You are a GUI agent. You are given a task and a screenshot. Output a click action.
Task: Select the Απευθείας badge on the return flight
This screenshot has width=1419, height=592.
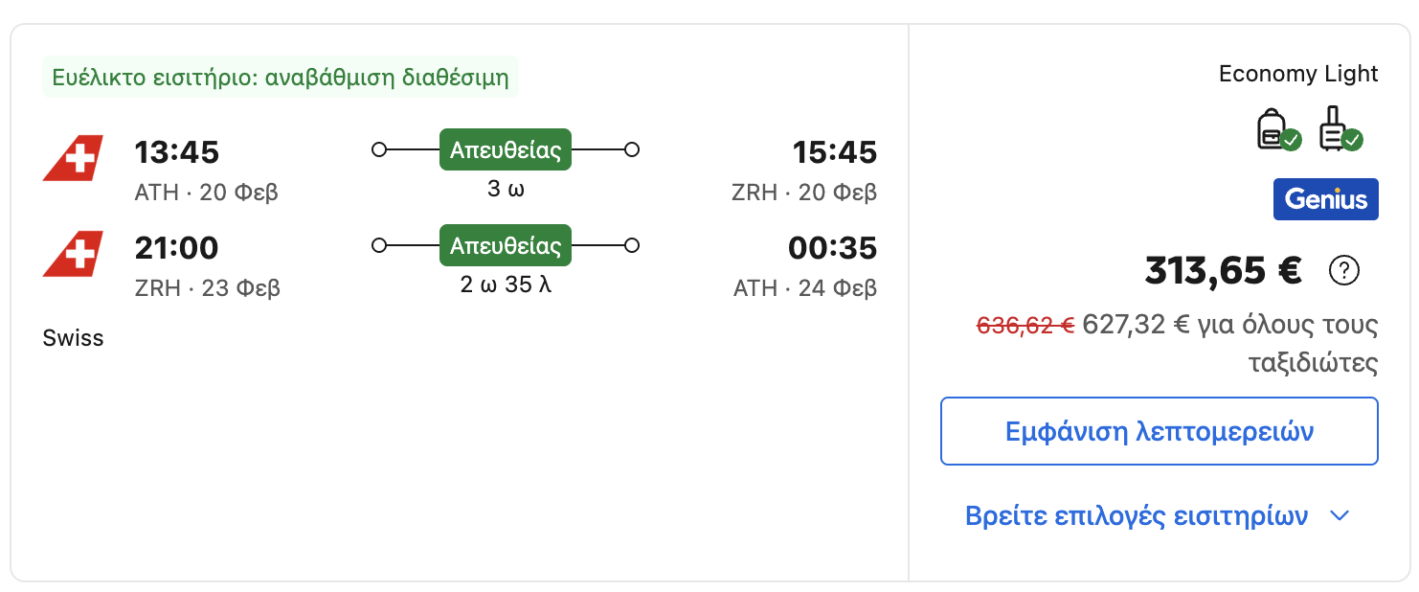pyautogui.click(x=506, y=244)
